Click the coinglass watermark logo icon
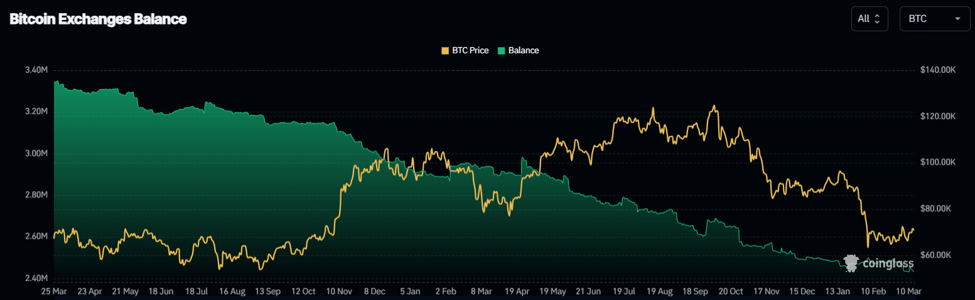This screenshot has width=975, height=300. click(x=851, y=263)
